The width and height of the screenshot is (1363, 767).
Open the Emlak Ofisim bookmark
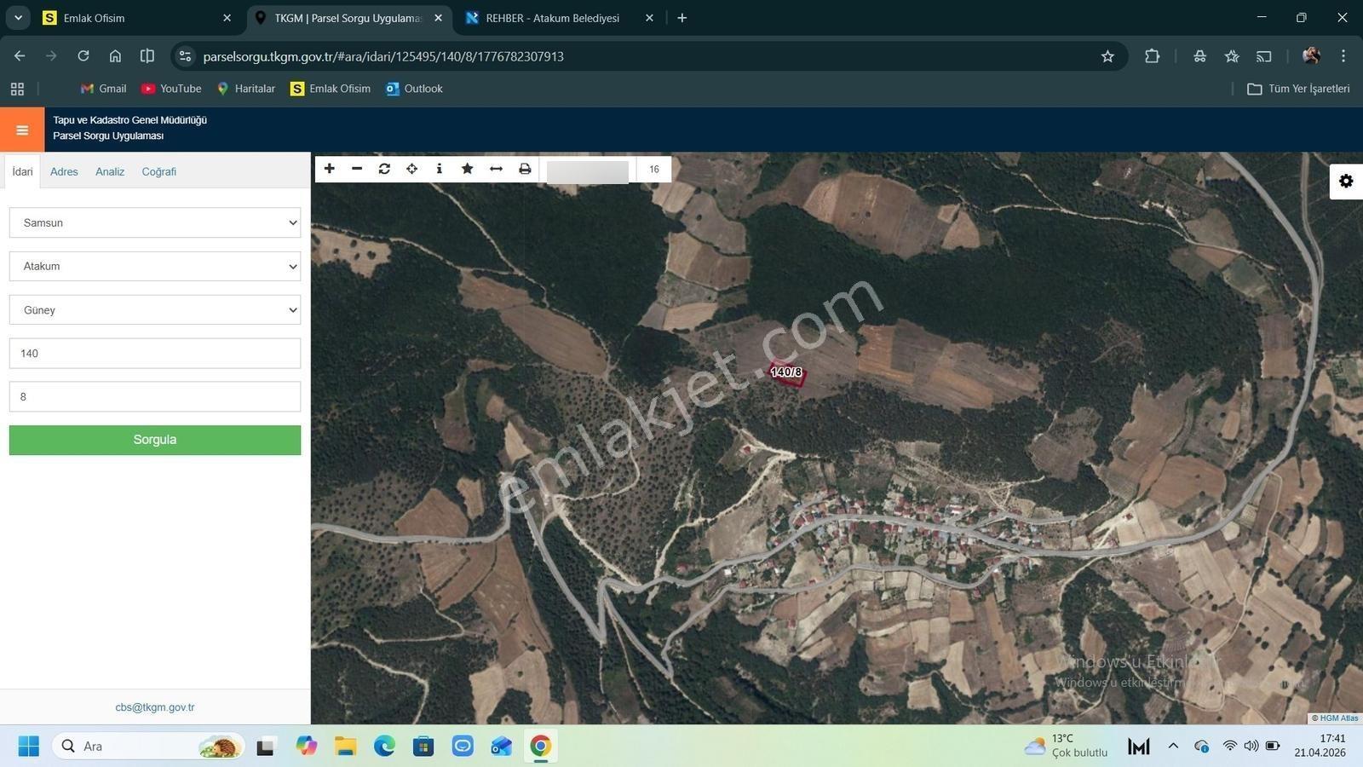(331, 89)
